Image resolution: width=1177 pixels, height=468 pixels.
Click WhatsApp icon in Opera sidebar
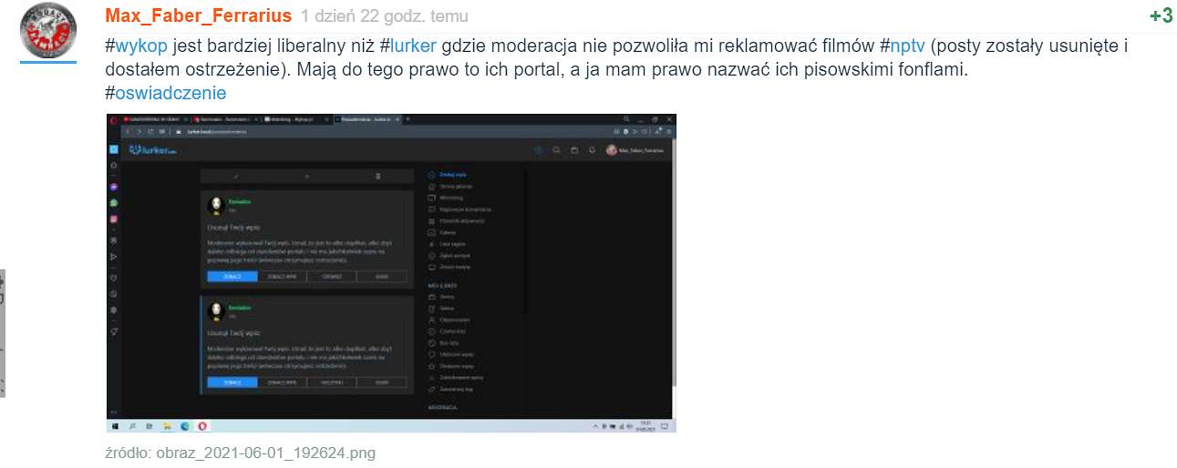(x=114, y=202)
